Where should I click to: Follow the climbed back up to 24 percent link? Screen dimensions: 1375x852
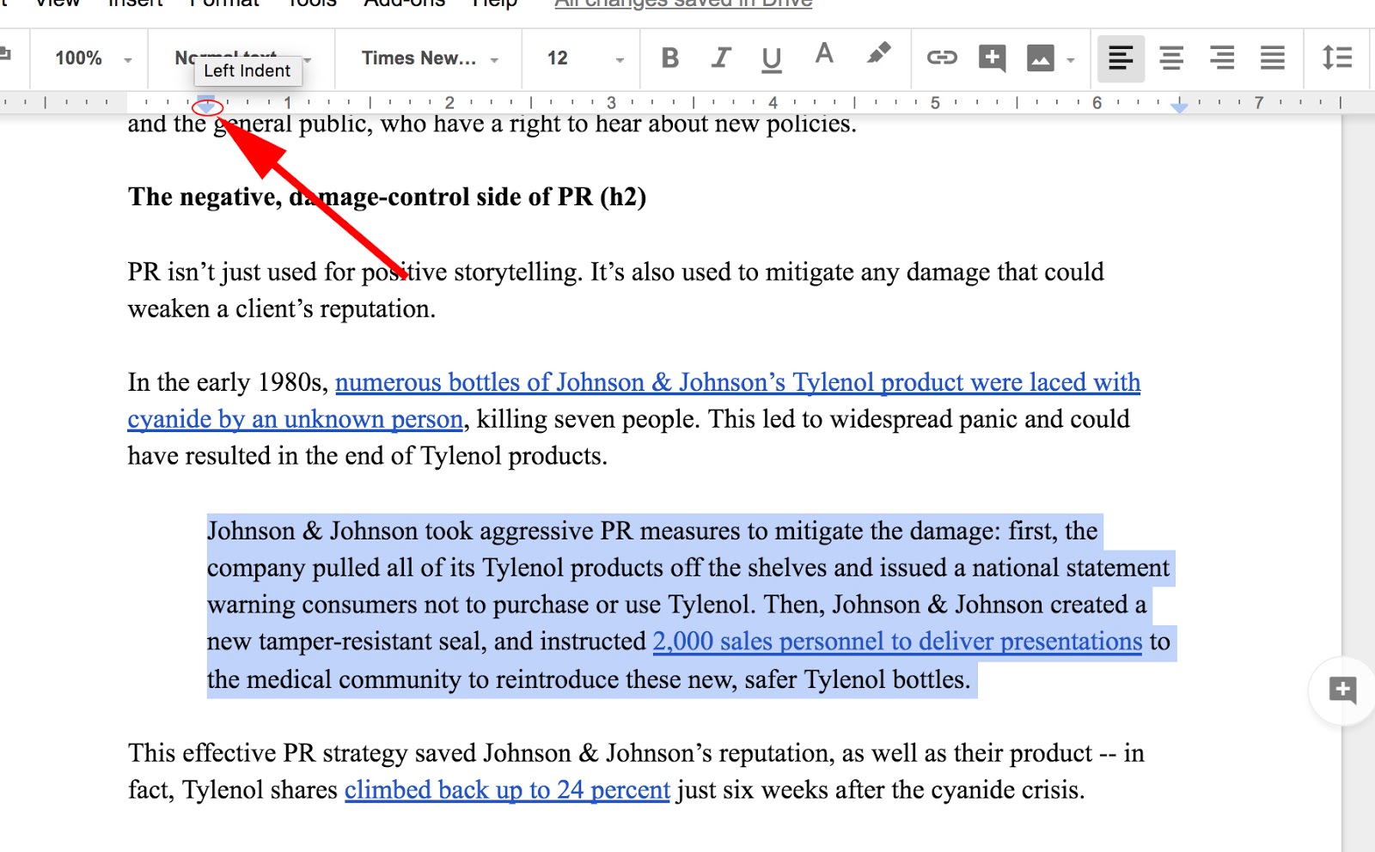pyautogui.click(x=506, y=789)
